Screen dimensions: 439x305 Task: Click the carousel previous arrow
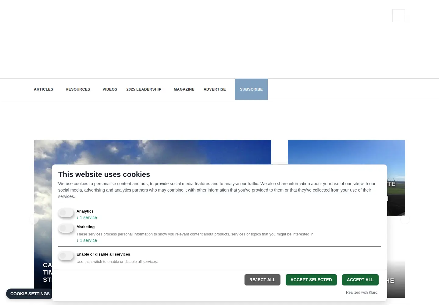[34, 219]
